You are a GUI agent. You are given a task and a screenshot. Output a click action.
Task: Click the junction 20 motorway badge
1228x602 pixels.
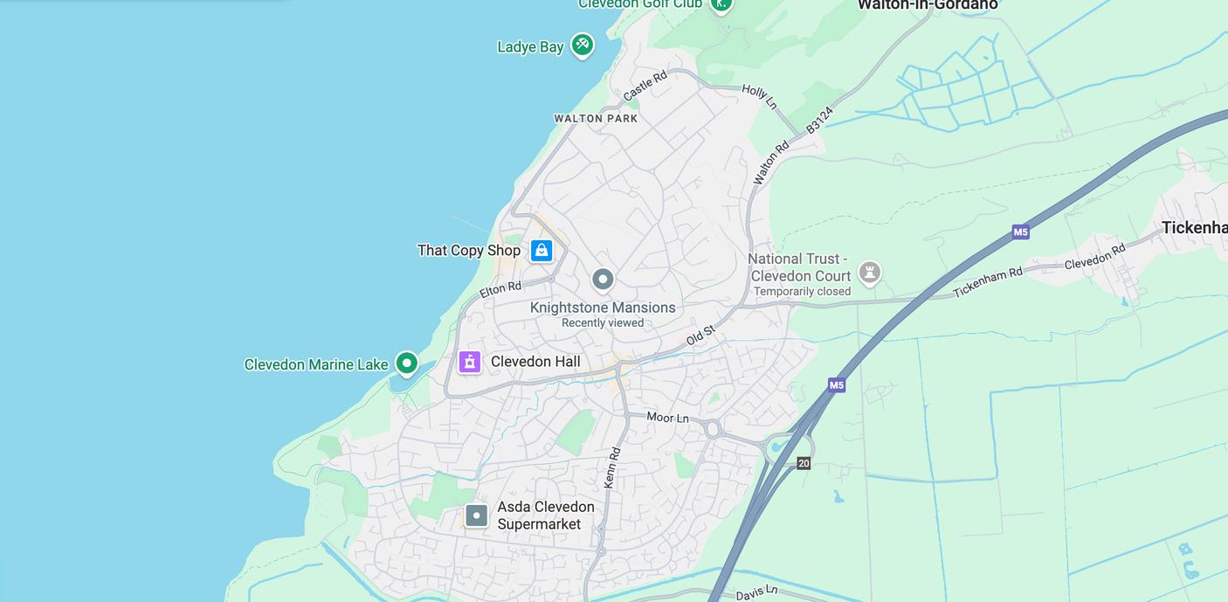[804, 463]
